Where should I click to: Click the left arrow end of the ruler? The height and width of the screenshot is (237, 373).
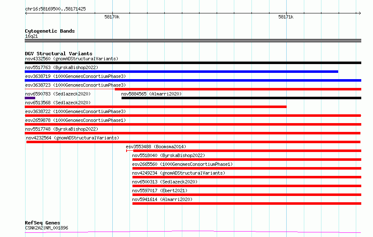pyautogui.click(x=26, y=13)
